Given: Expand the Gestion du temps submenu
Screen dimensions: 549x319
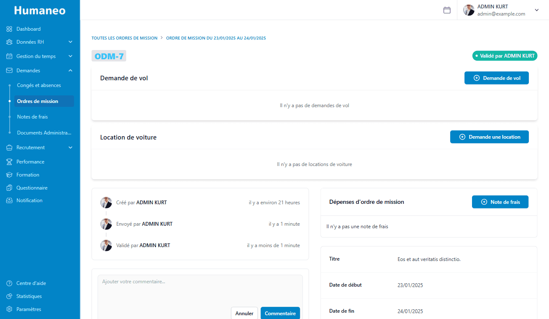Looking at the screenshot, I should 70,56.
